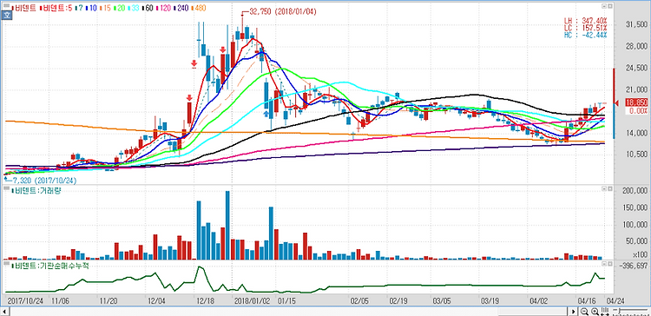Minimize the price chart panel

(x=604, y=6)
